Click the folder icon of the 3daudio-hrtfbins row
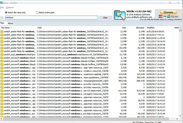The width and height of the screenshot is (183, 123). tap(2, 64)
